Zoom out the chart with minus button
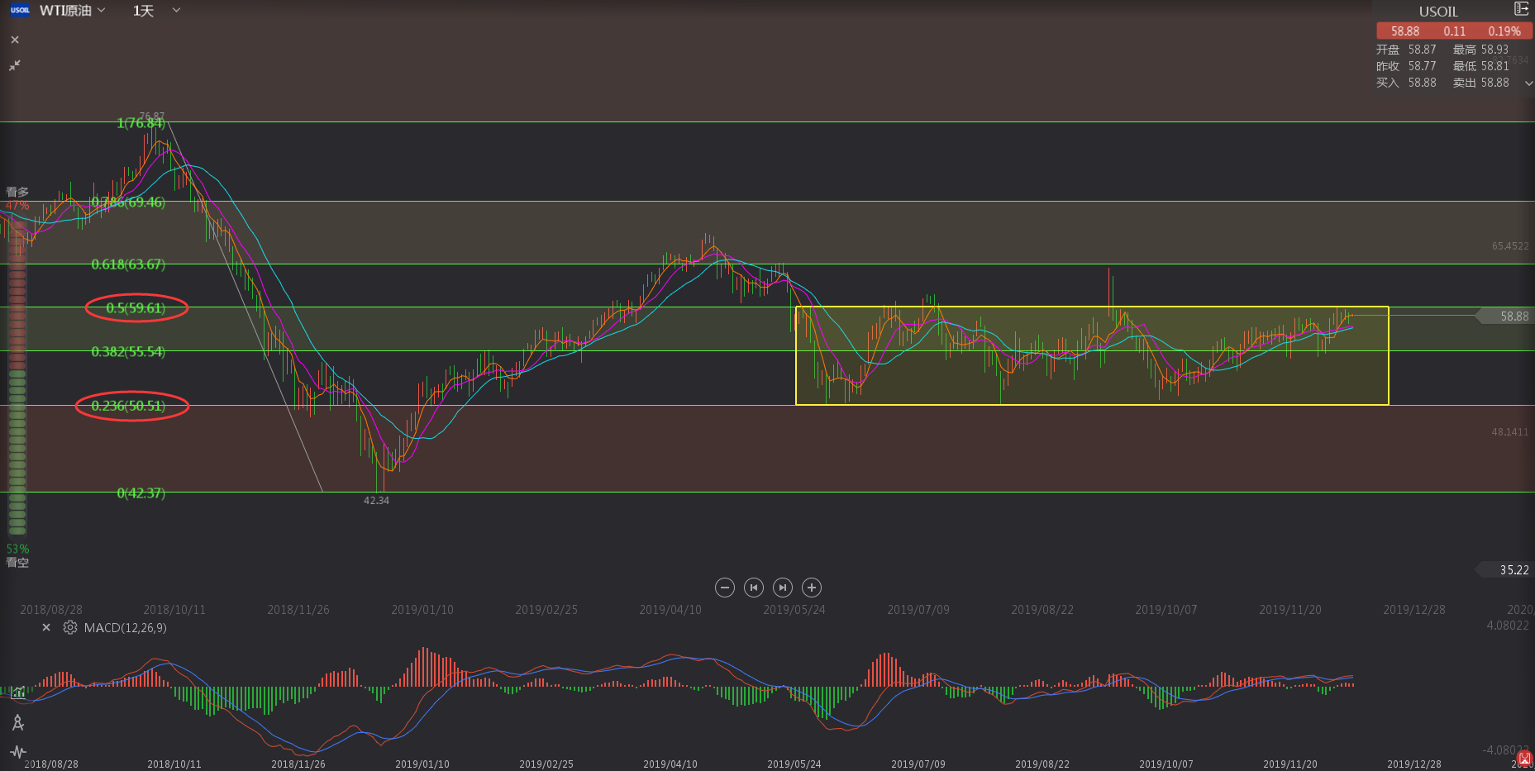The width and height of the screenshot is (1535, 771). [x=725, y=588]
